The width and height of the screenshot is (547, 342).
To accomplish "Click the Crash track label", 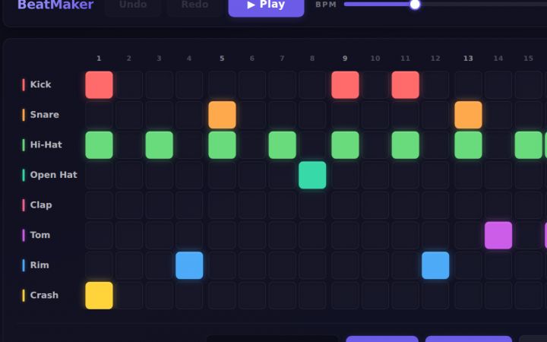I will click(x=44, y=295).
